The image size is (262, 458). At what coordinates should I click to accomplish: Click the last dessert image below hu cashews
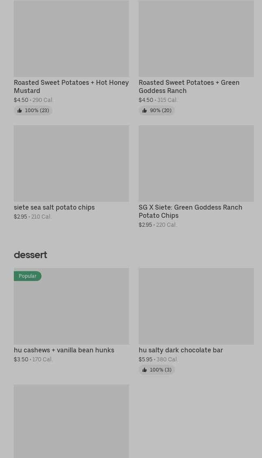click(x=71, y=421)
